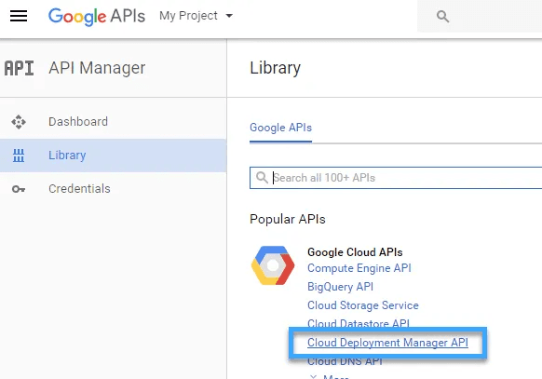The height and width of the screenshot is (379, 542).
Task: Select Library in the sidebar
Action: click(113, 156)
